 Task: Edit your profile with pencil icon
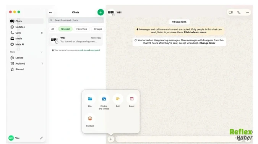pos(41,138)
